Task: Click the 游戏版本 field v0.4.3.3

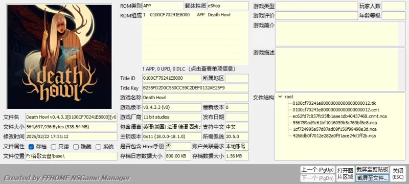Action: 172,107
